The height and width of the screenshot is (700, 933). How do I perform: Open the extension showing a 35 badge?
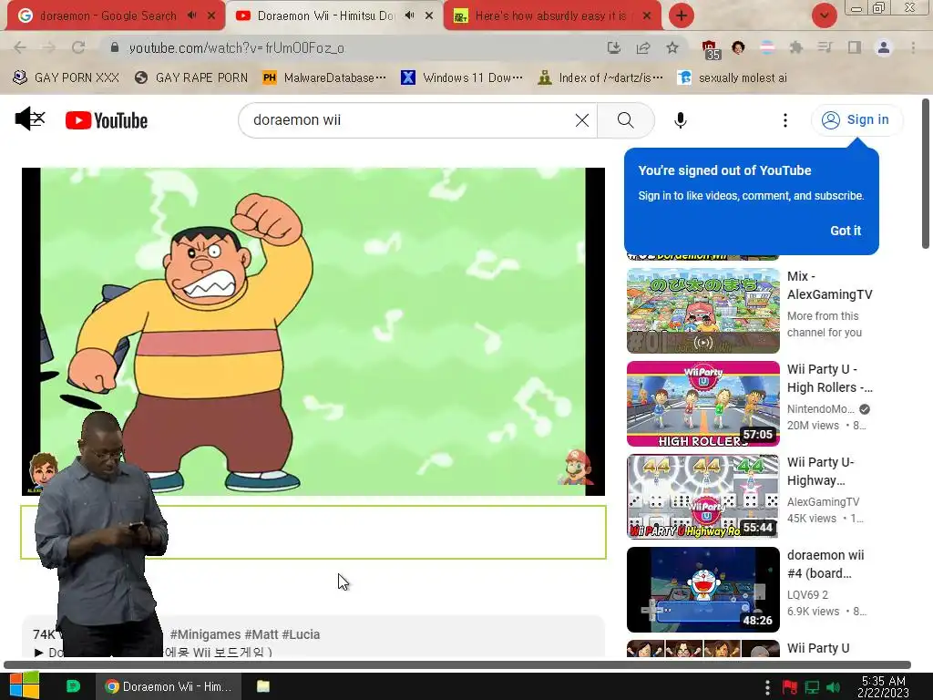pyautogui.click(x=710, y=49)
